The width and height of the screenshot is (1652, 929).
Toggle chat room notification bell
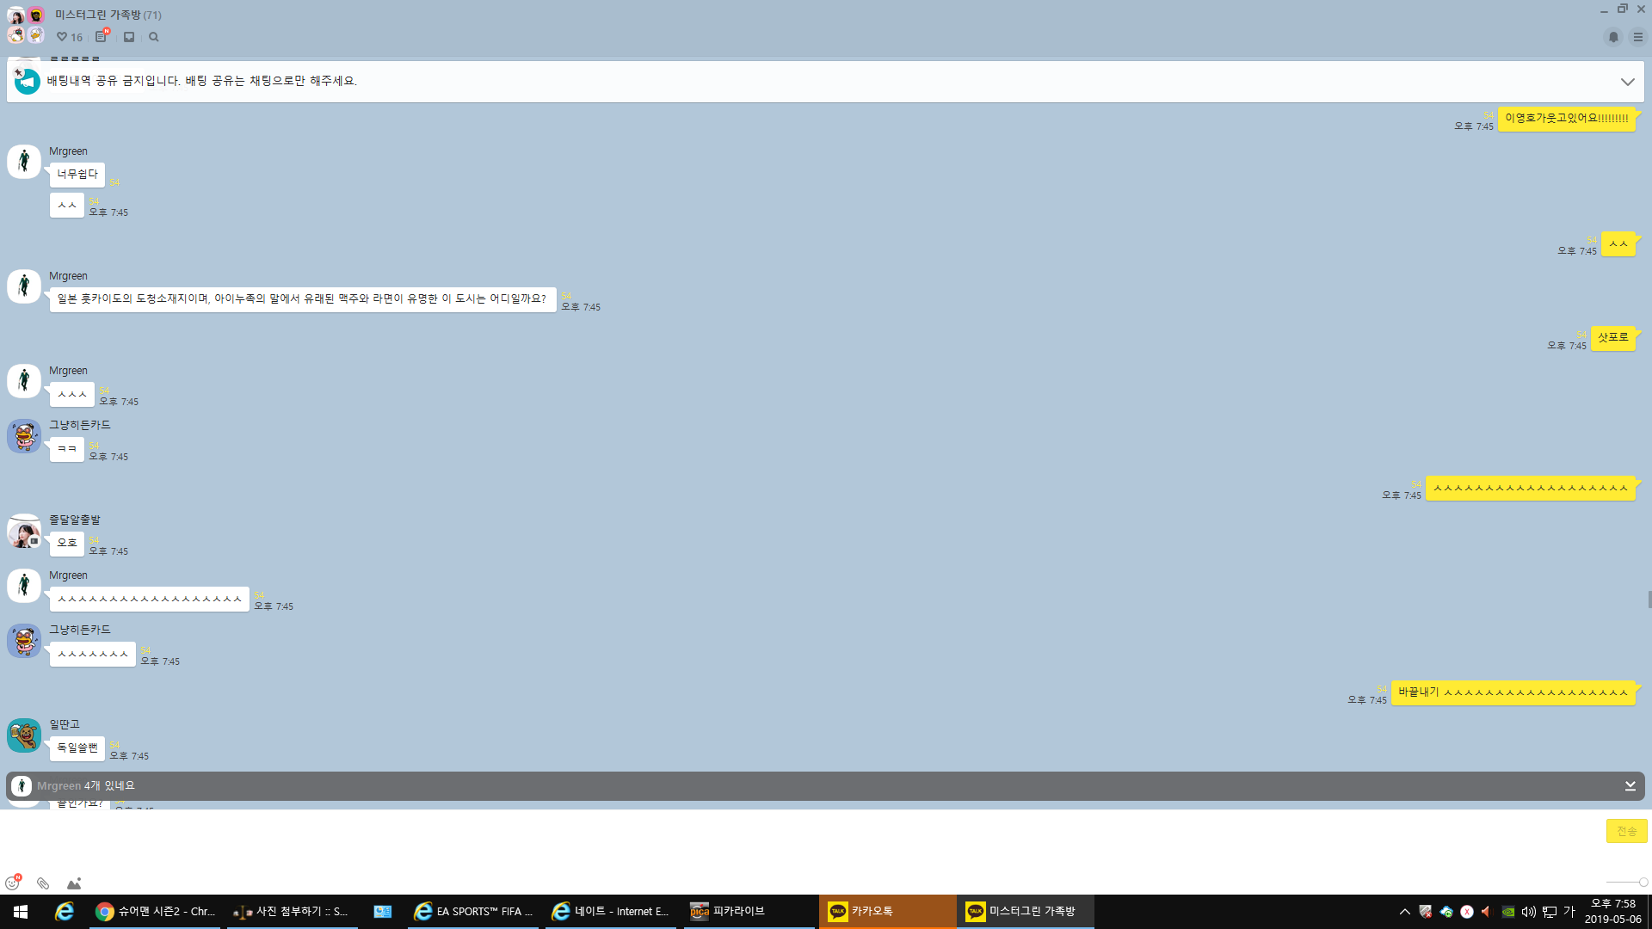coord(1613,37)
